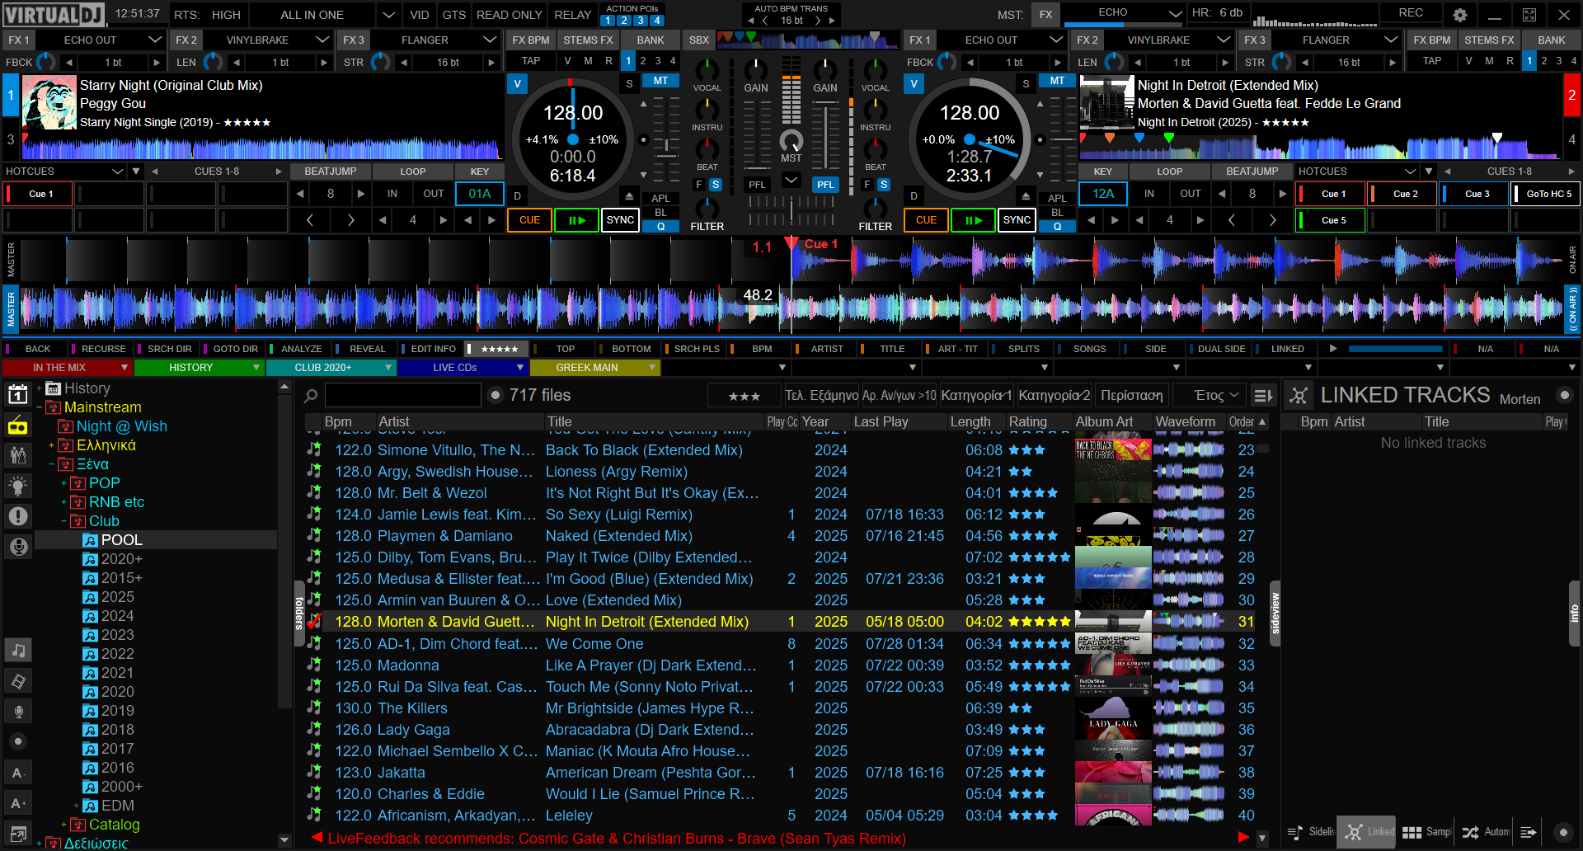
Task: Click the video filter film icon
Action: (17, 681)
